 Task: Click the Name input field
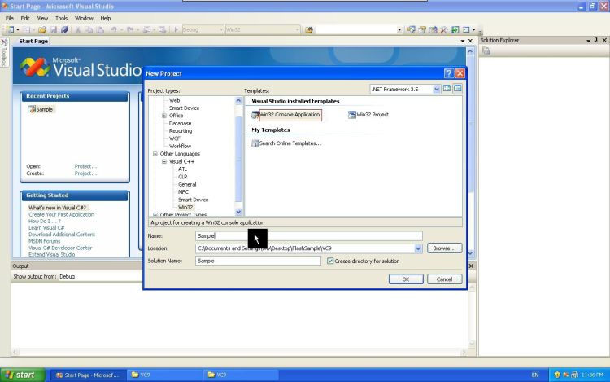[309, 235]
